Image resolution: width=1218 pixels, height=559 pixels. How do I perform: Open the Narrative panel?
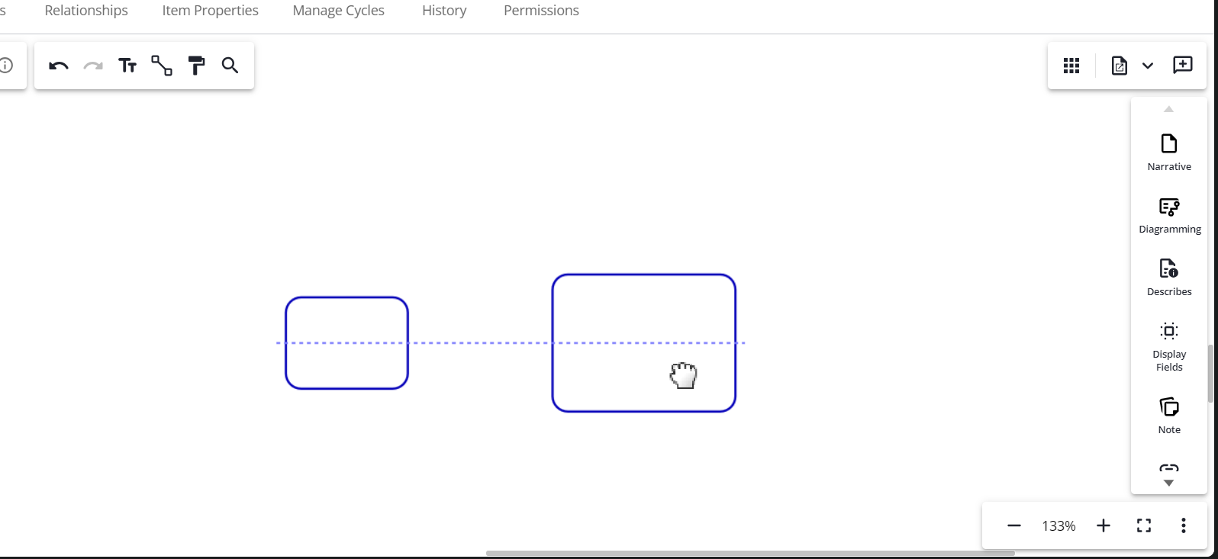point(1168,153)
